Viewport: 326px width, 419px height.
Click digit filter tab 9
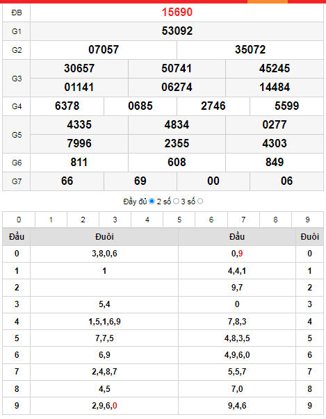(x=307, y=220)
